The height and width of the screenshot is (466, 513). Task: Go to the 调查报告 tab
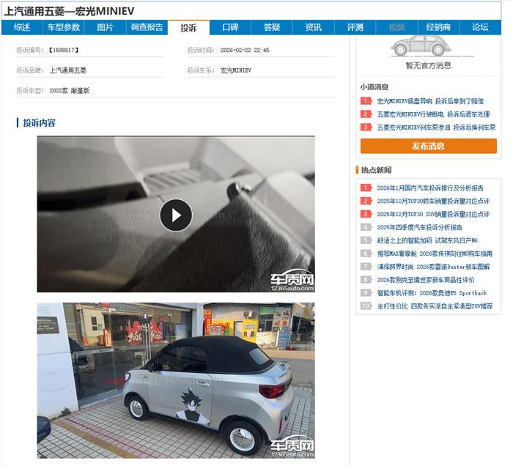tap(147, 27)
